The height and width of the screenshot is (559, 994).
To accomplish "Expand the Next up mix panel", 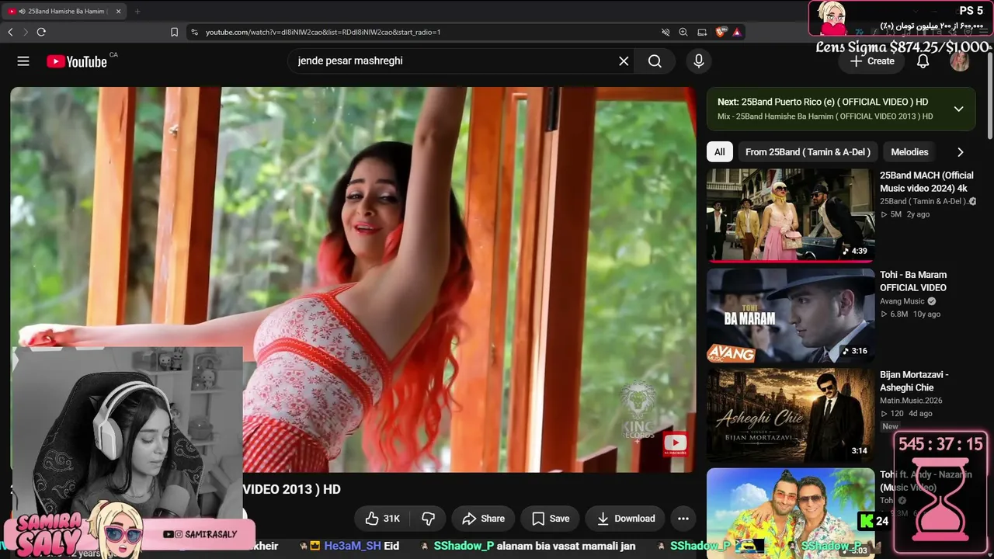I will point(958,109).
